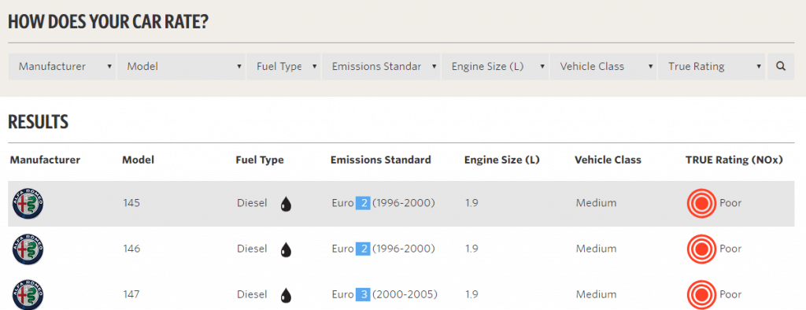
Task: Open the Emissions Standard dropdown
Action: click(381, 66)
